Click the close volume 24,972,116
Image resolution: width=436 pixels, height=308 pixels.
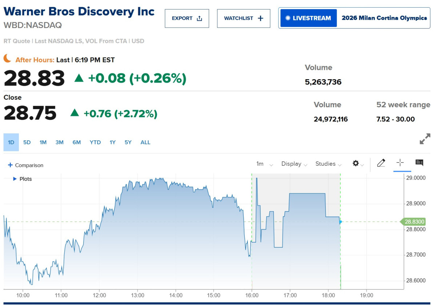coord(331,119)
